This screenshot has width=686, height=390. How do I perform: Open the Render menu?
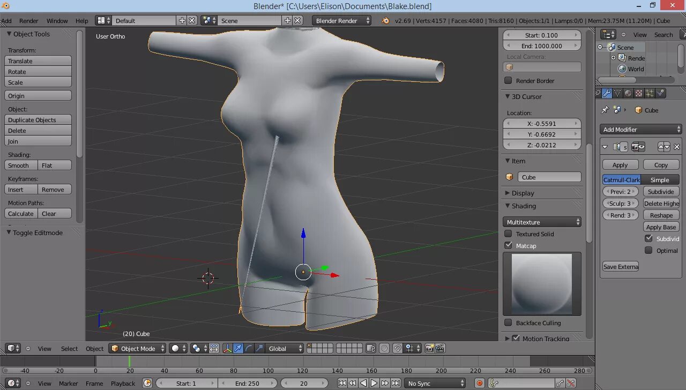tap(29, 20)
